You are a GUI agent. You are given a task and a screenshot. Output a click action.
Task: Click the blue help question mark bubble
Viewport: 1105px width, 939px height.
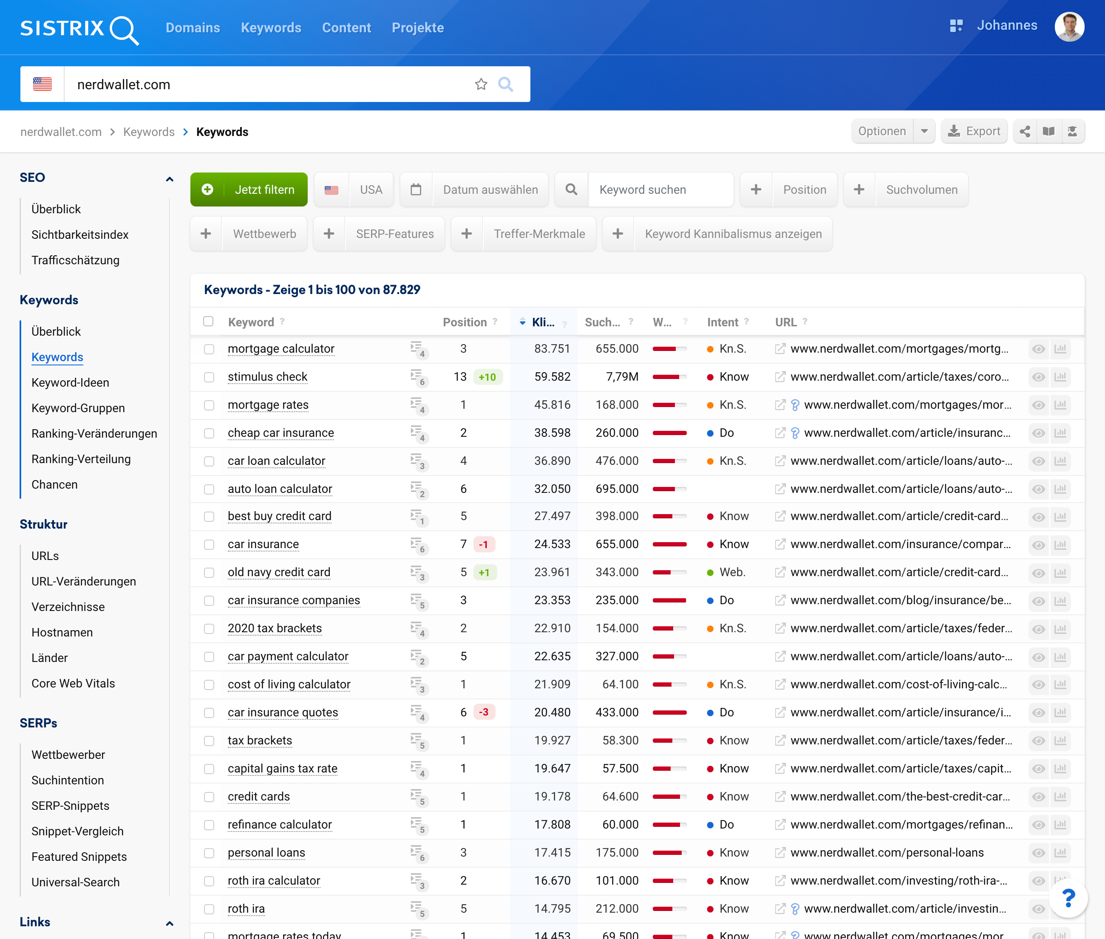tap(1068, 899)
